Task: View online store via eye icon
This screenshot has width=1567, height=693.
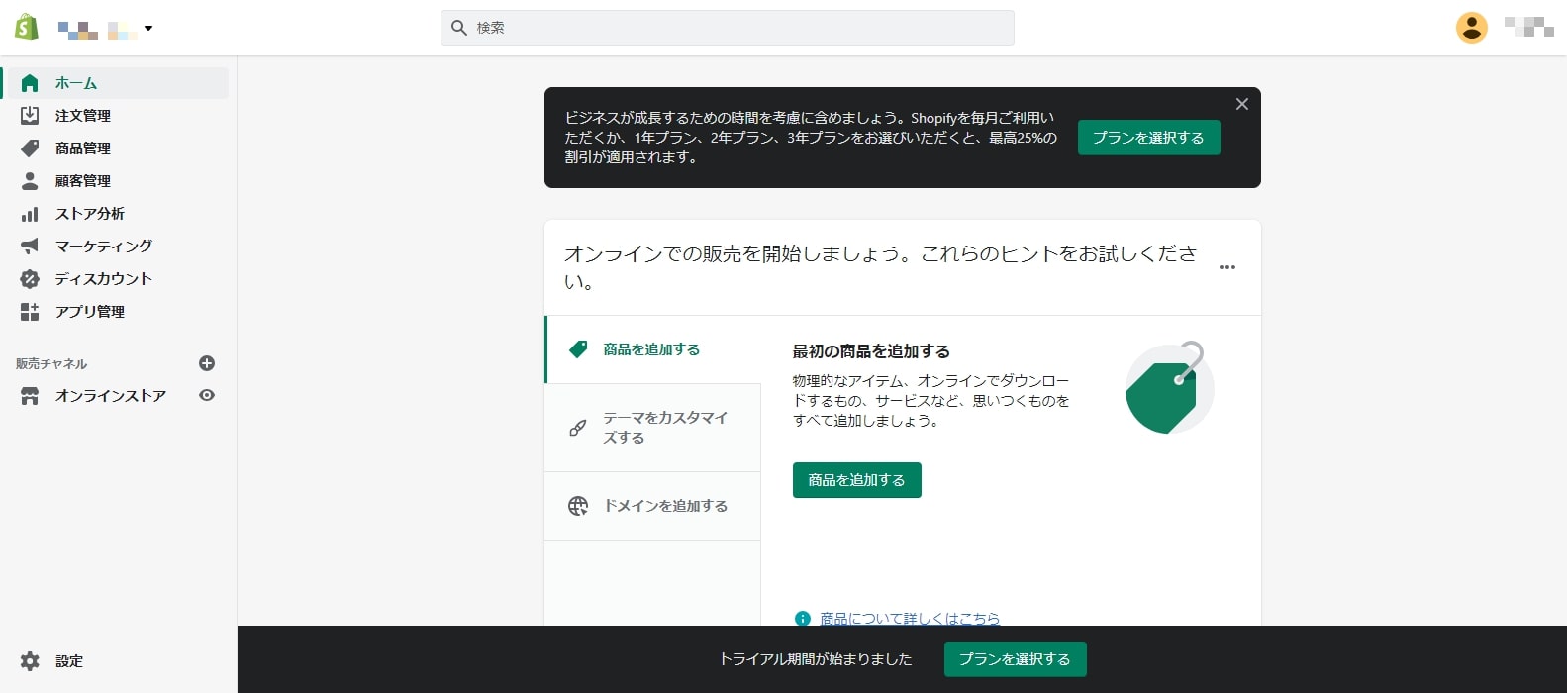Action: point(207,395)
